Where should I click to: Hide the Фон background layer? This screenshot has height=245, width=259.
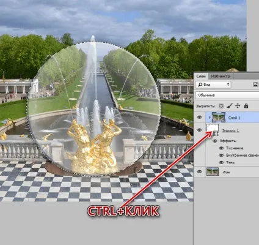[x=200, y=172]
